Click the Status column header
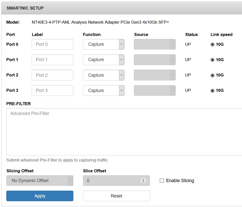 (191, 34)
